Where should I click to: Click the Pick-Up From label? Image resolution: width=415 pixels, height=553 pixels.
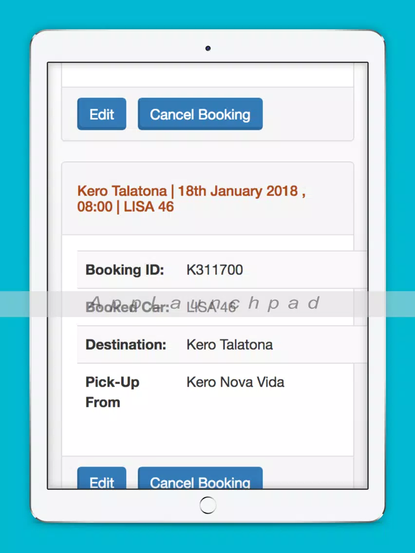(112, 392)
